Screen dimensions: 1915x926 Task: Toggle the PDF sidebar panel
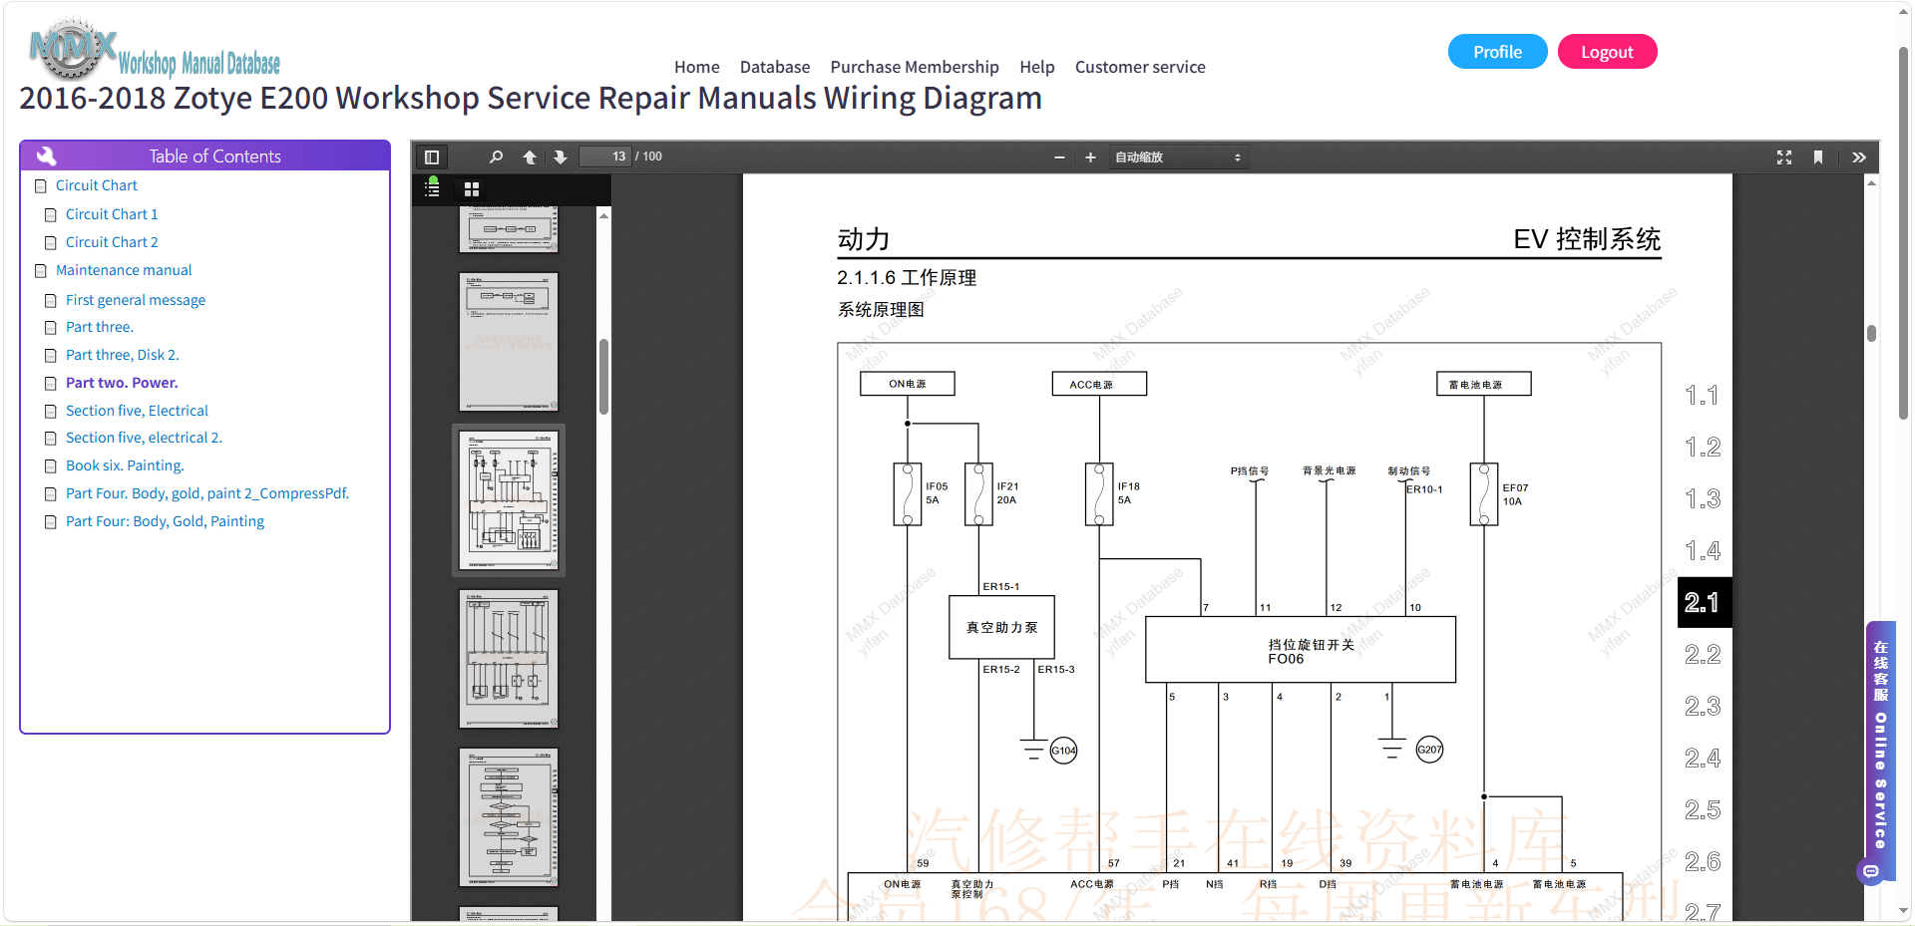(432, 157)
